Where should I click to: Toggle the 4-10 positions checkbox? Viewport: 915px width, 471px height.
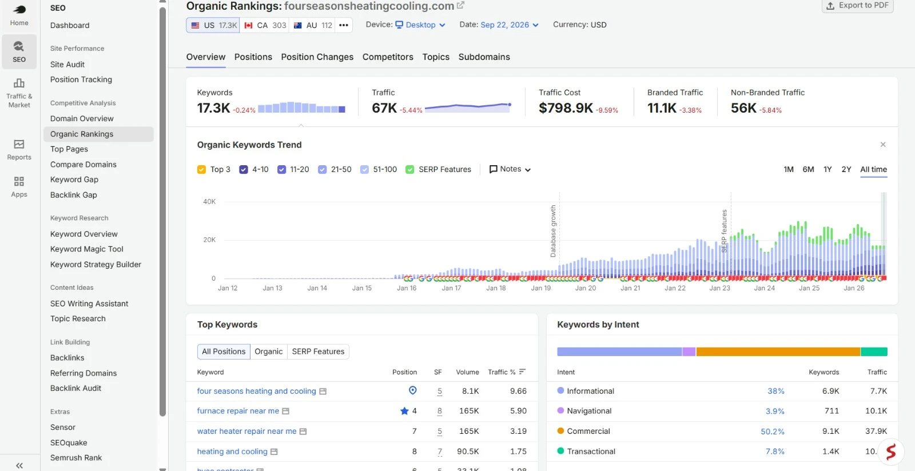coord(244,170)
